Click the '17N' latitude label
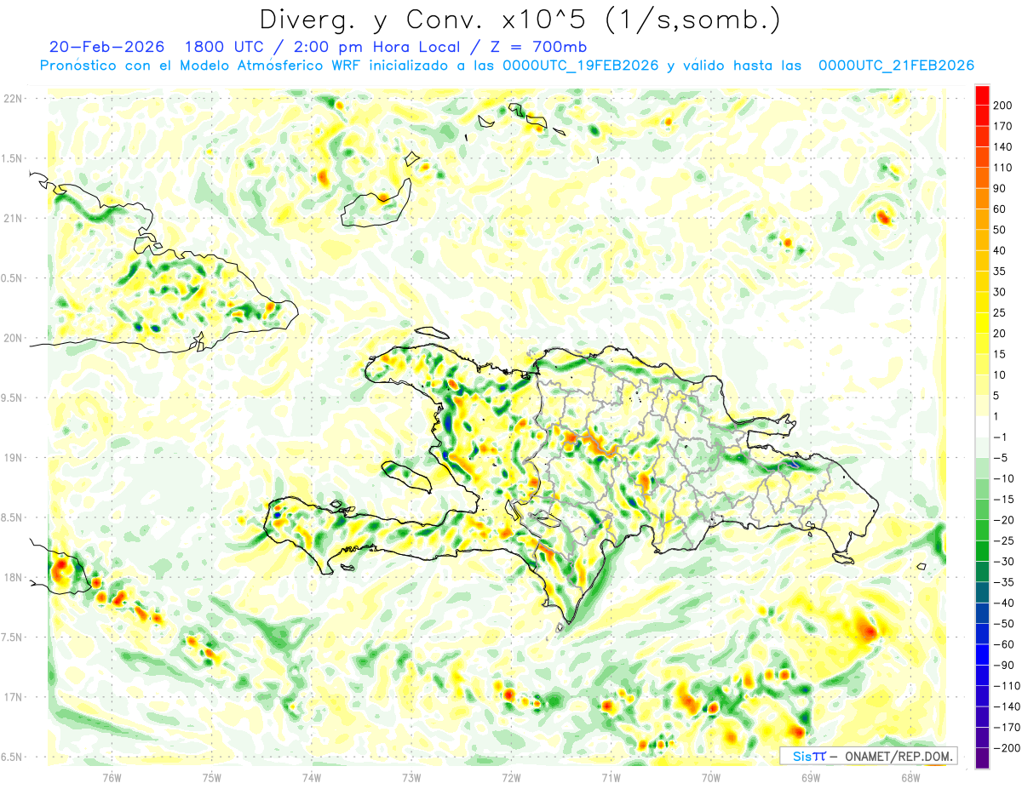 [x=13, y=697]
